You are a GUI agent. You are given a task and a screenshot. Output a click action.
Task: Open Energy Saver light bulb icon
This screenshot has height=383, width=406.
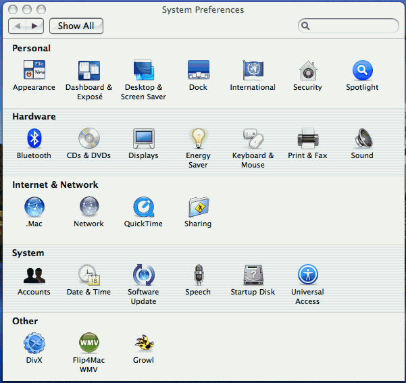(x=199, y=138)
